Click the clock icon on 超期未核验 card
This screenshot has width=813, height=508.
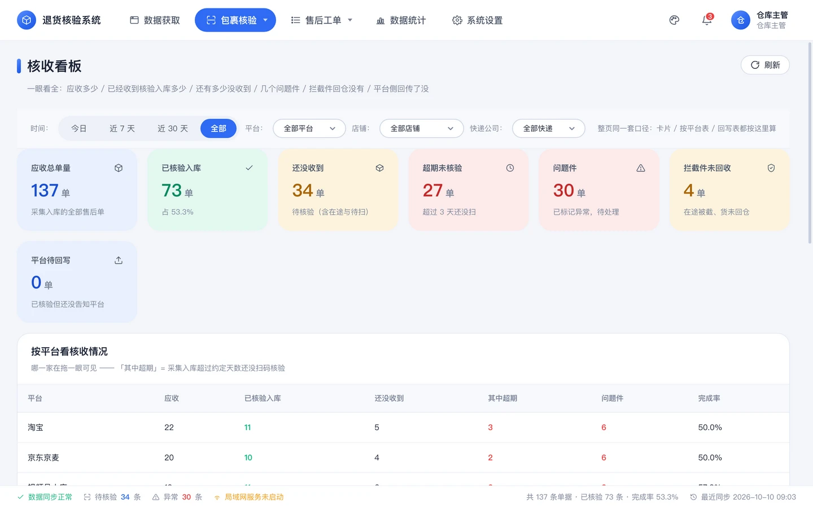(x=510, y=168)
